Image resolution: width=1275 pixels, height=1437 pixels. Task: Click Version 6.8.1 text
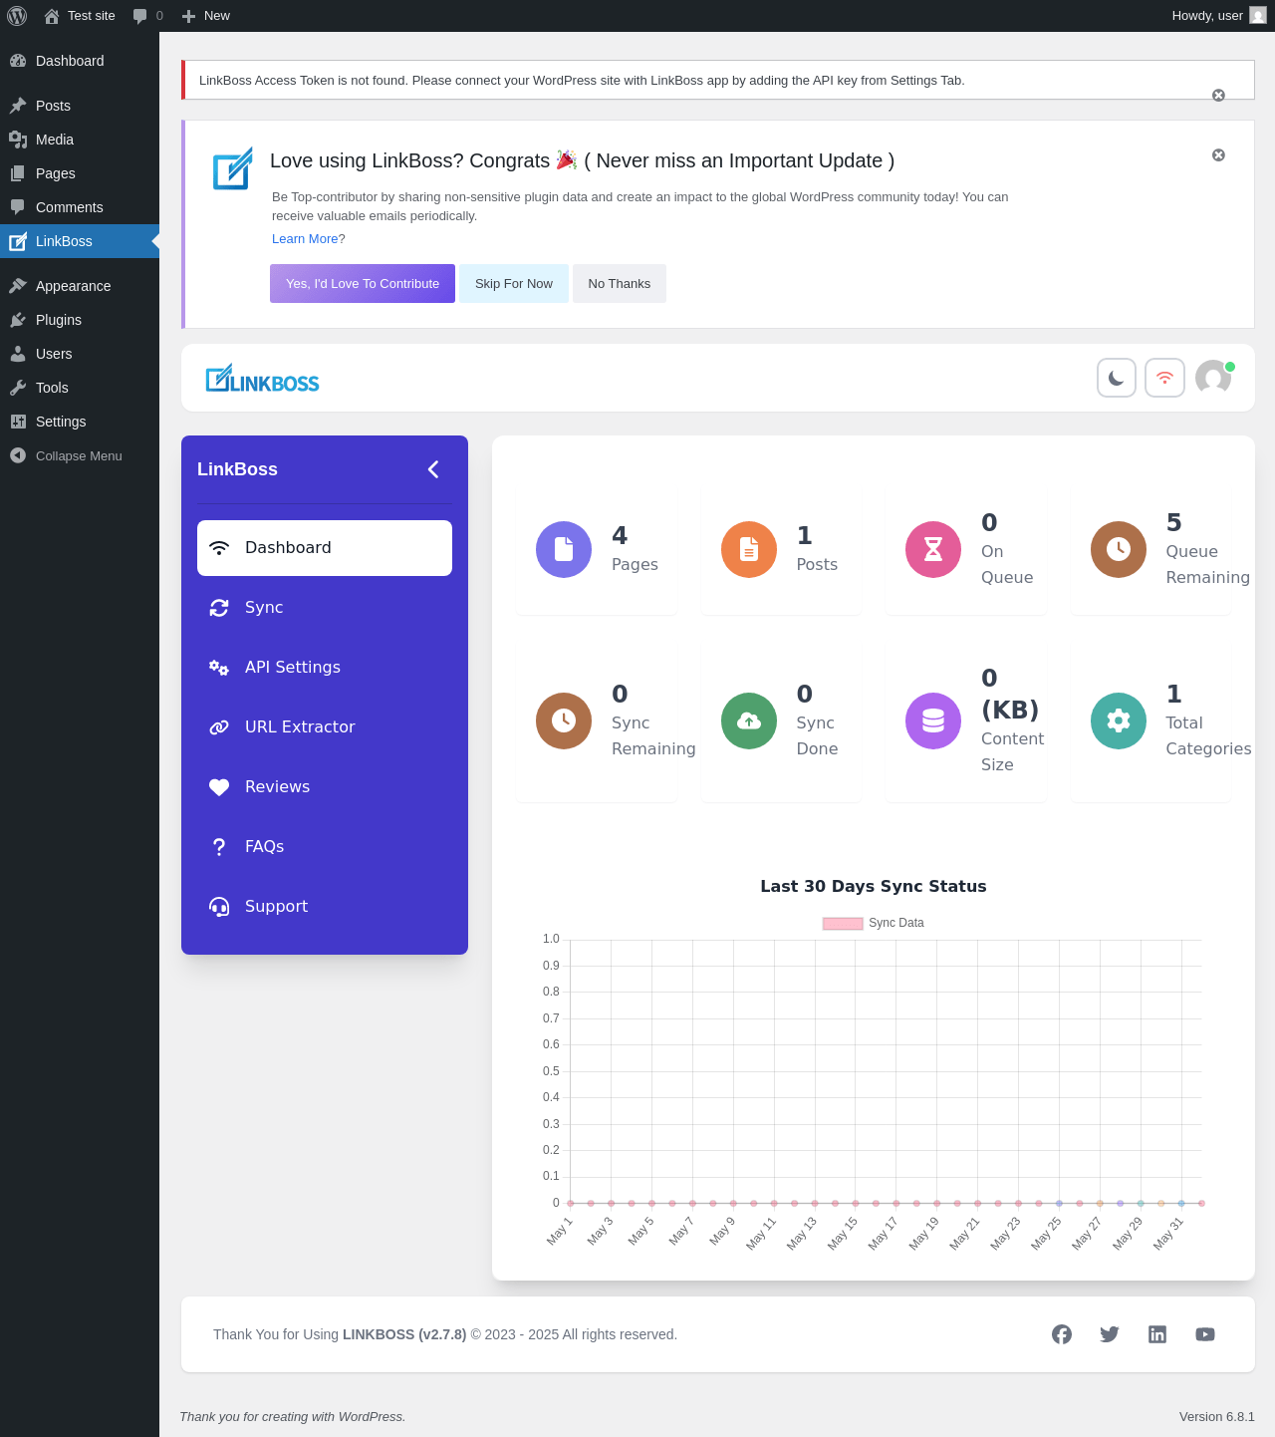(1217, 1417)
